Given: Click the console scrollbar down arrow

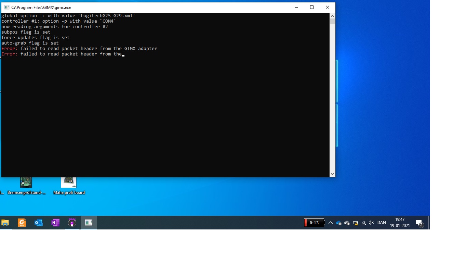Looking at the screenshot, I should (x=332, y=174).
